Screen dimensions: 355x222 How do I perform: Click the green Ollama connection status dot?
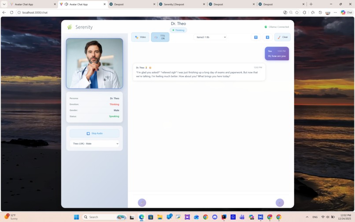[x=266, y=27]
